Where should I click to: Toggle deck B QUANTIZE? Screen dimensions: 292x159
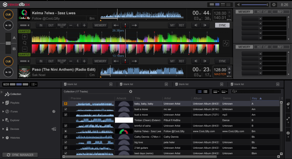tap(24, 54)
